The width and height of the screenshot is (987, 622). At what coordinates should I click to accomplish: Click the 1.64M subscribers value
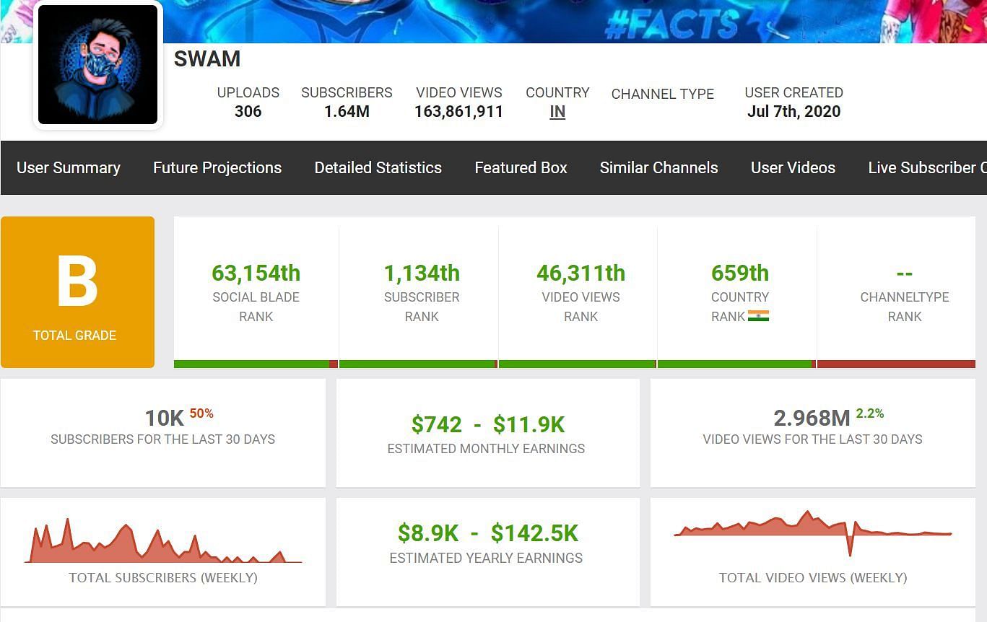pos(347,112)
